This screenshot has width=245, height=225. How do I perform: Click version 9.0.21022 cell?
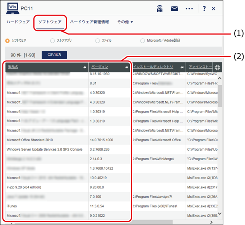109,215
